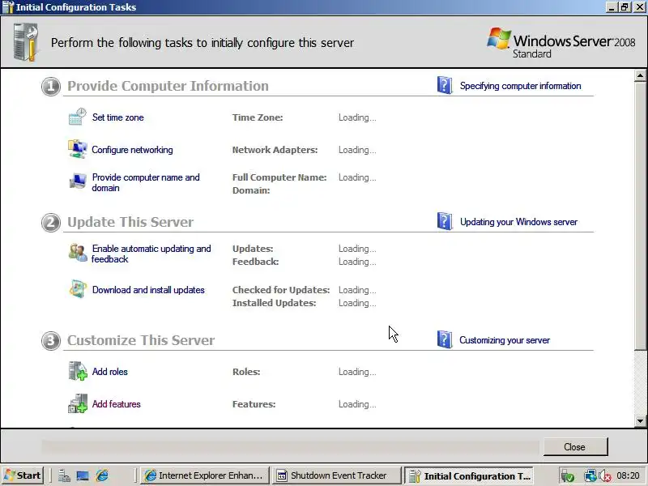Viewport: 648px width, 486px height.
Task: Click the taskbar clock showing 08:20
Action: (628, 475)
